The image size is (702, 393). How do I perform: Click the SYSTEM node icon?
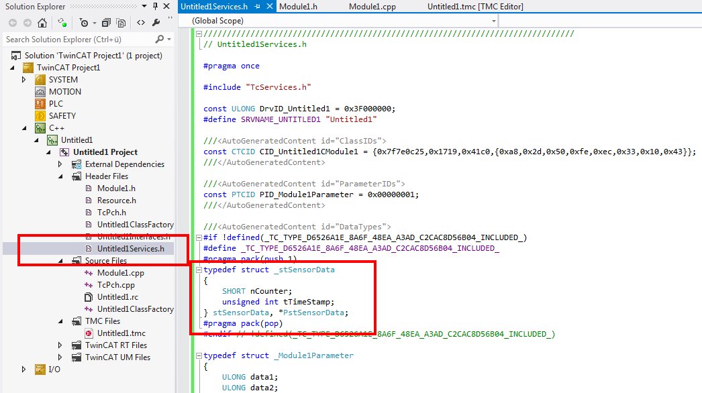point(40,80)
